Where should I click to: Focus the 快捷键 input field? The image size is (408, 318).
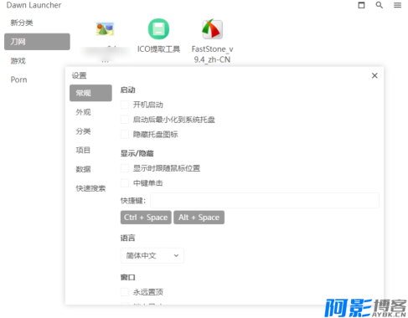click(x=265, y=200)
